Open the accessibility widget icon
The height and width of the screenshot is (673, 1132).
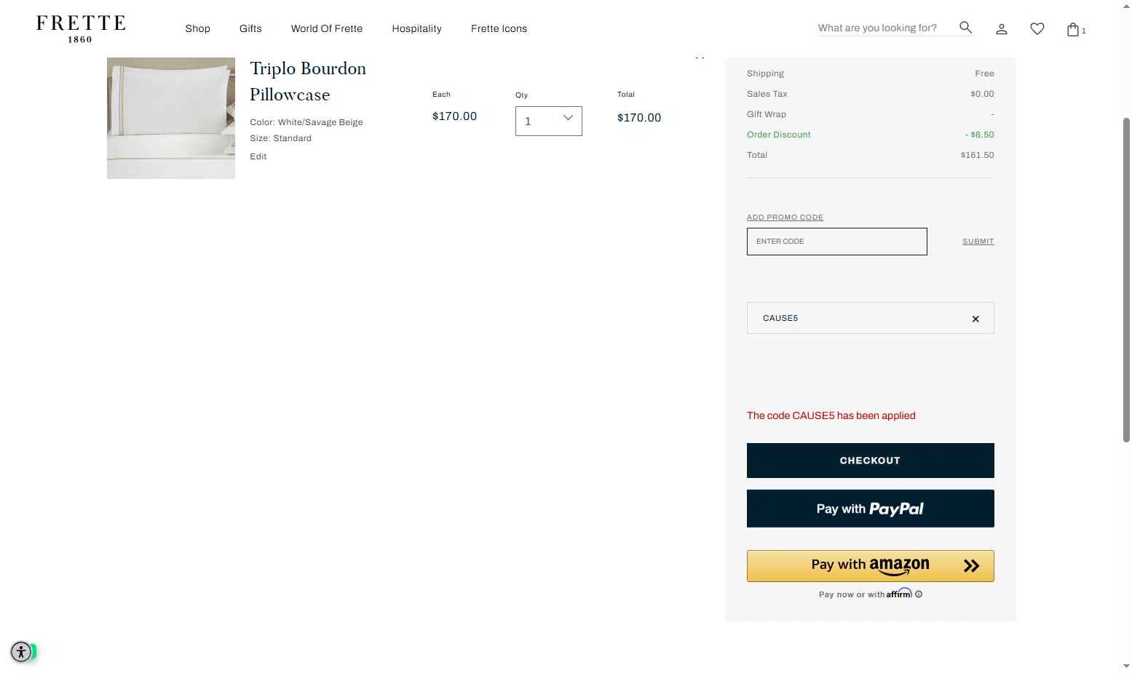click(21, 652)
